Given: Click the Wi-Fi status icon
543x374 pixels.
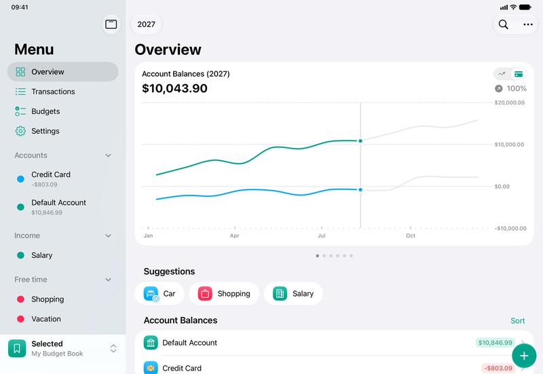Looking at the screenshot, I should point(513,7).
